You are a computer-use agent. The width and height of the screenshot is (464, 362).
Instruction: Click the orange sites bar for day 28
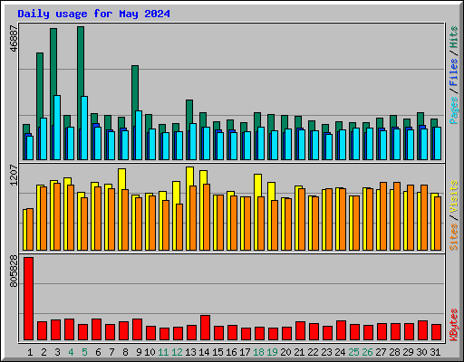click(x=397, y=216)
